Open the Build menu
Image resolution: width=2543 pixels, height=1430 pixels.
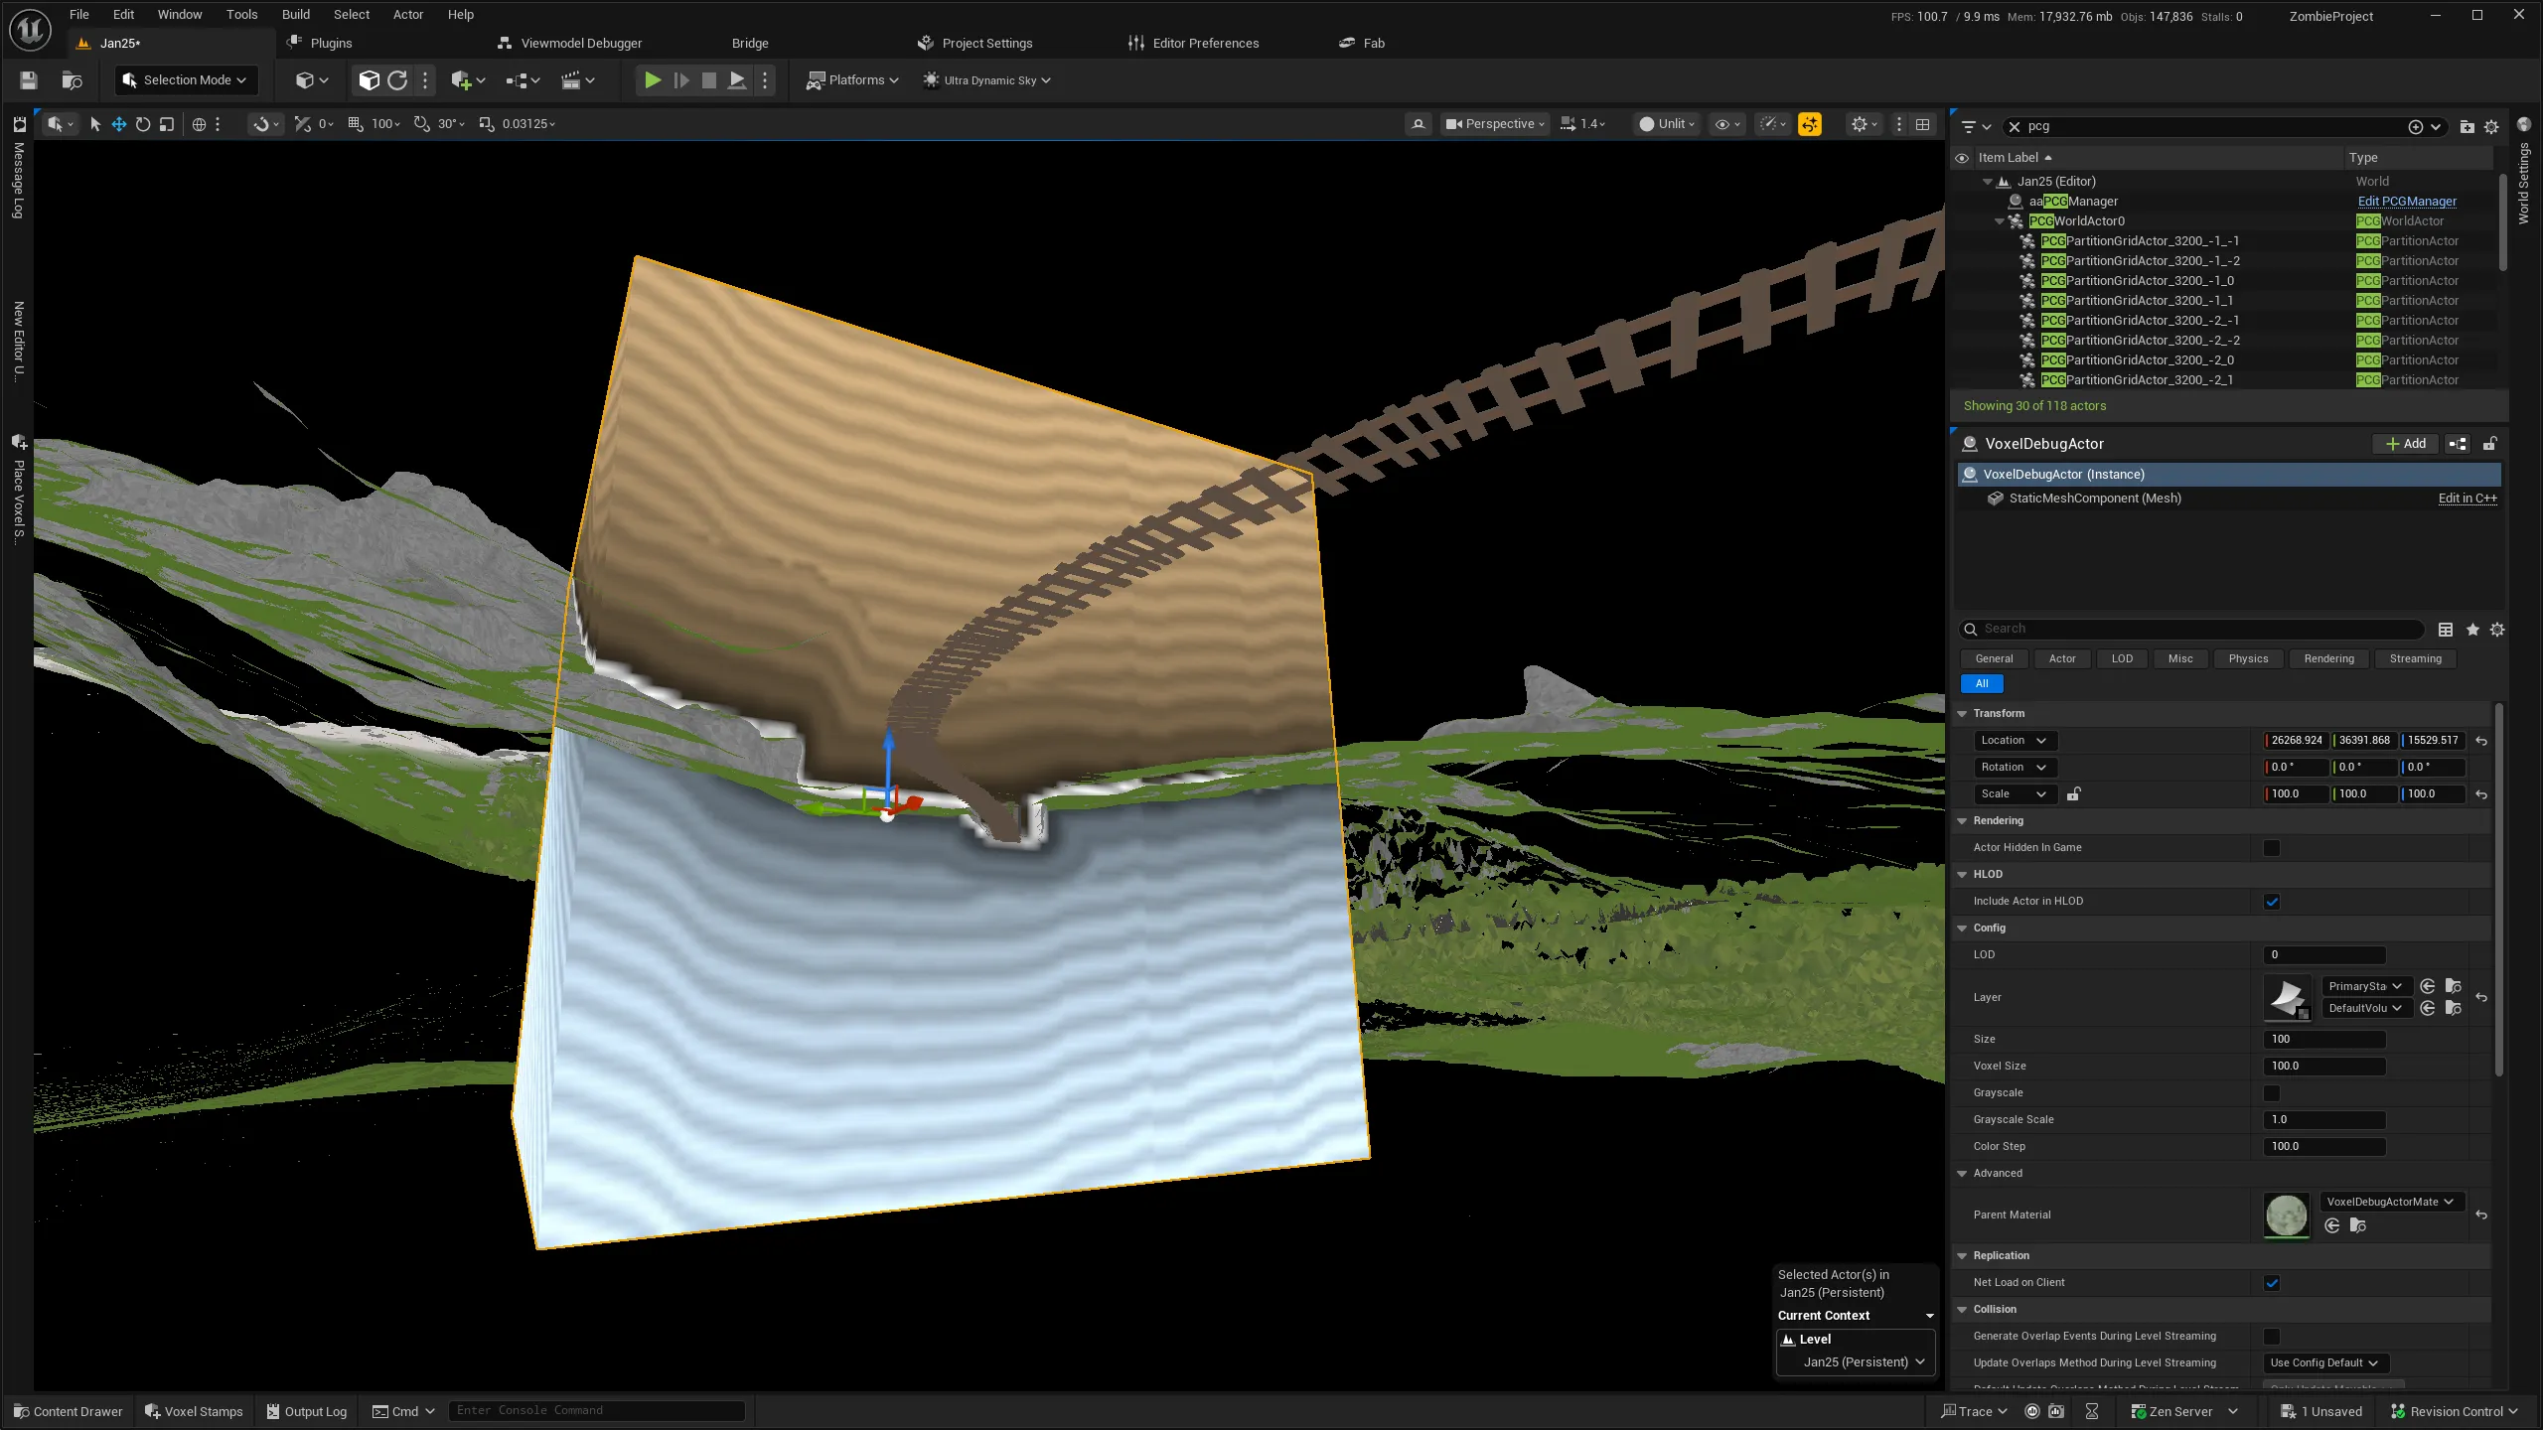(295, 15)
